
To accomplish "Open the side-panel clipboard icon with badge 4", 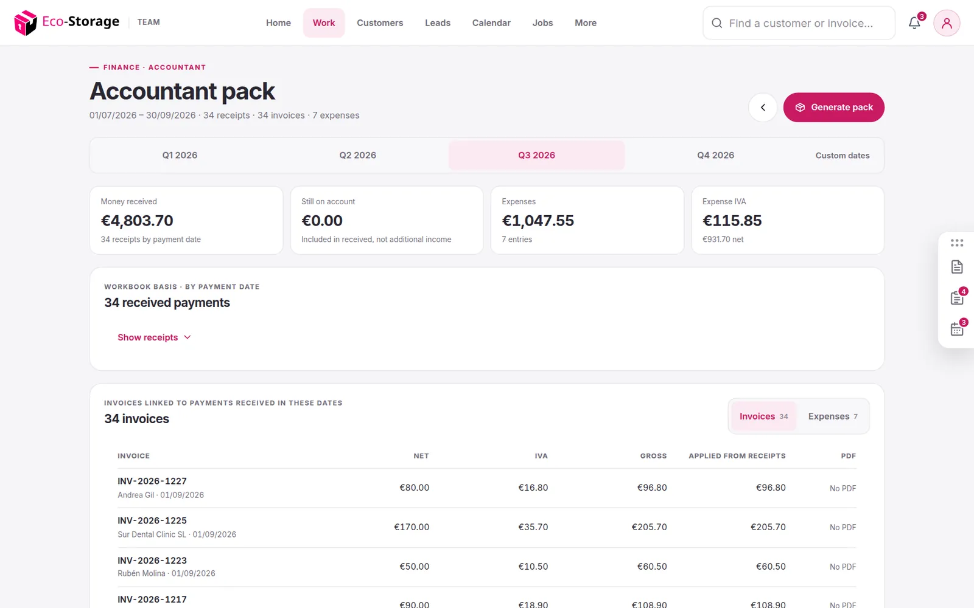I will point(957,298).
